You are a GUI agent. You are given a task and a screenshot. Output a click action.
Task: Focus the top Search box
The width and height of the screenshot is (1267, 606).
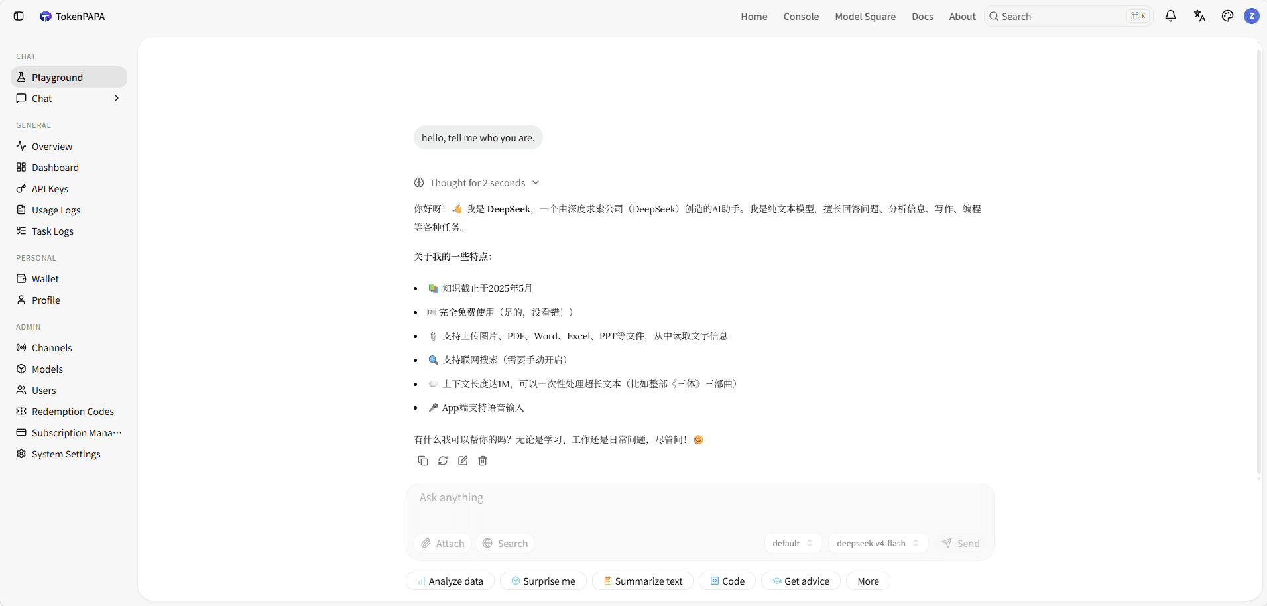(x=1069, y=16)
